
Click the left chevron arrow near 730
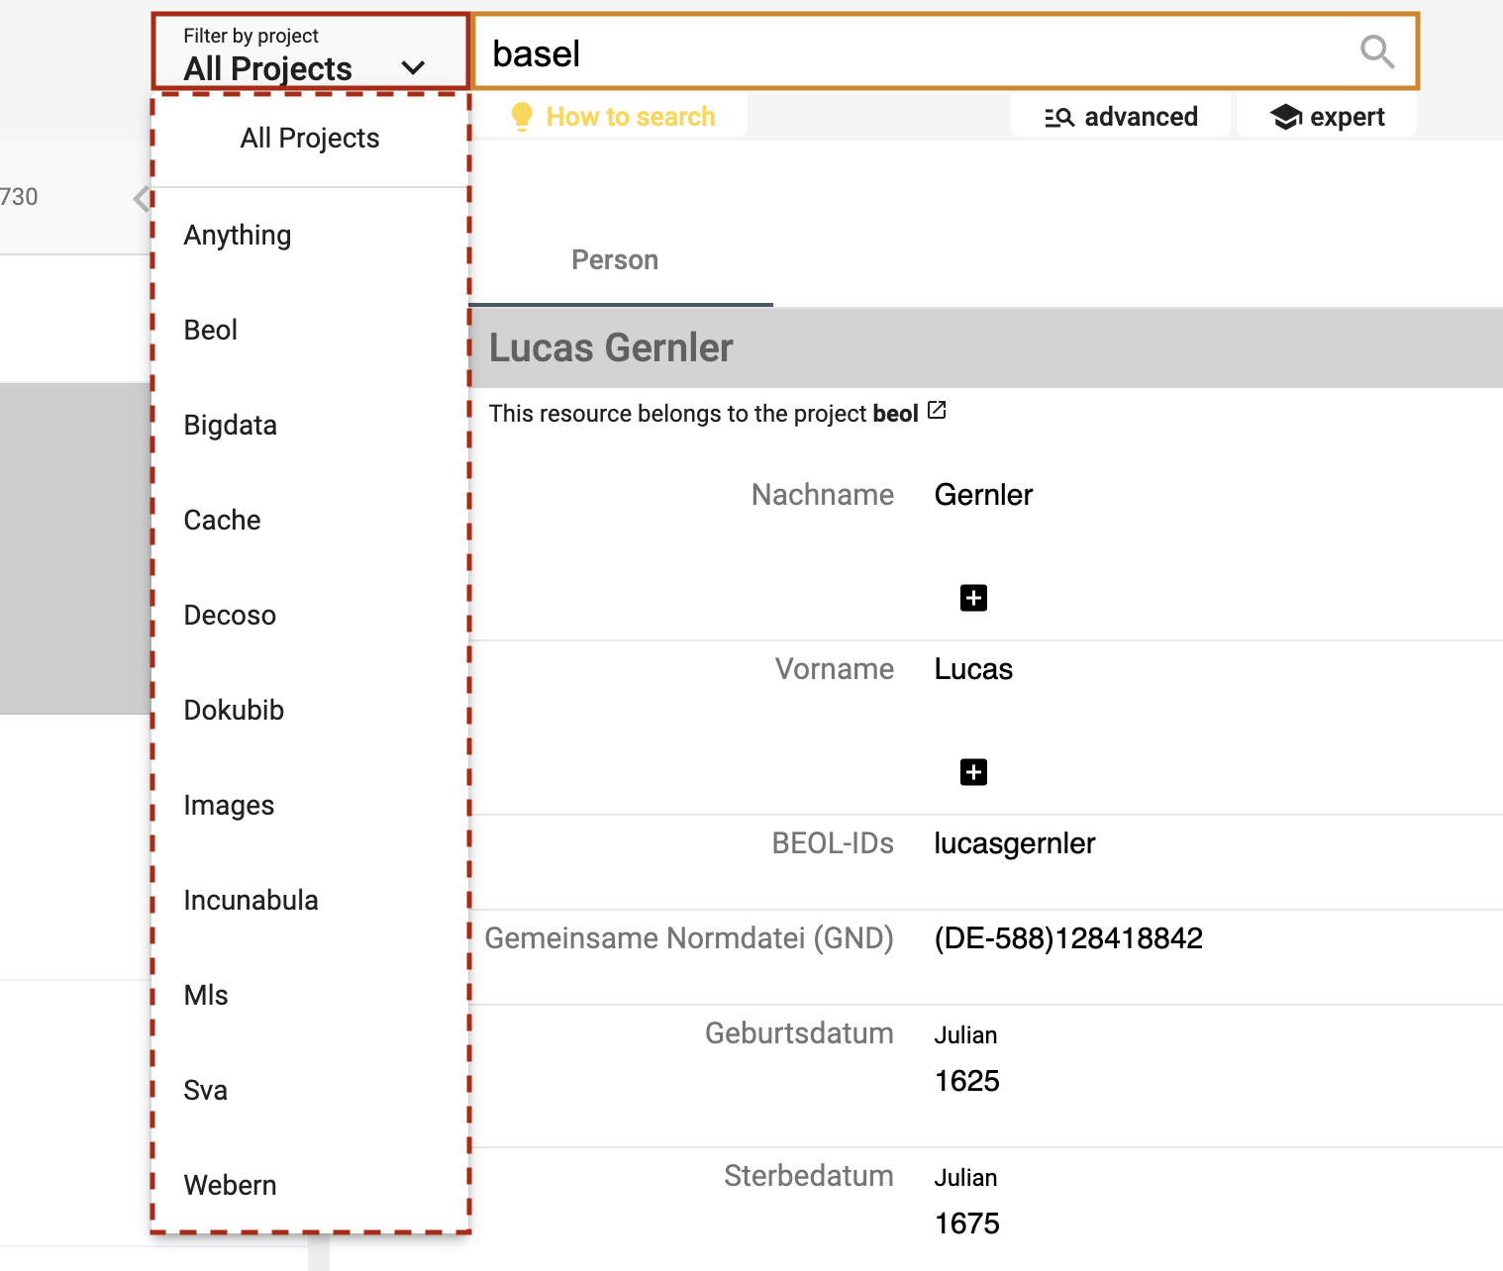click(x=143, y=197)
